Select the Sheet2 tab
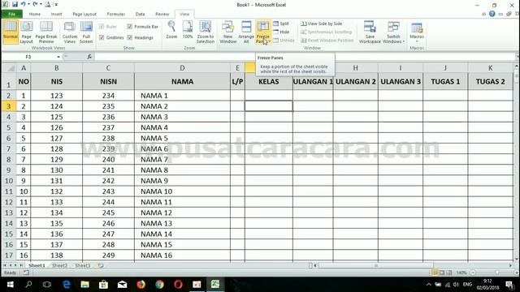The height and width of the screenshot is (292, 520). pos(59,265)
